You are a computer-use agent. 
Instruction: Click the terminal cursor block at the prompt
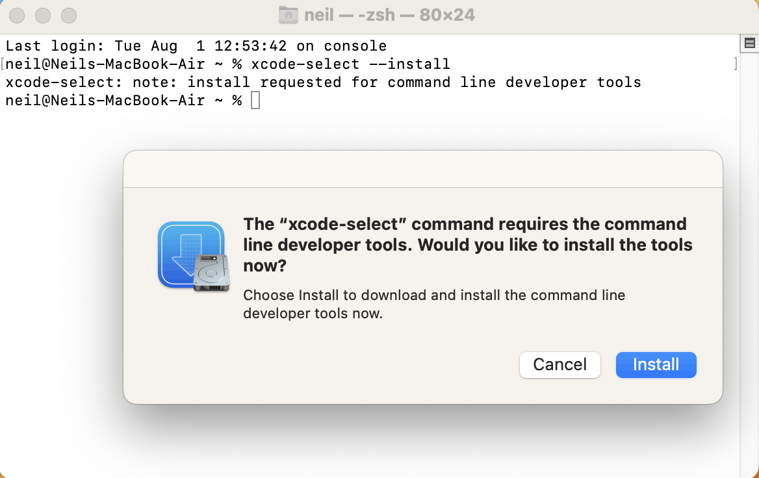click(255, 101)
